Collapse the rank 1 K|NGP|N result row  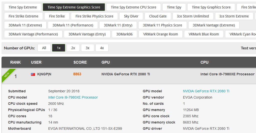(x=129, y=76)
